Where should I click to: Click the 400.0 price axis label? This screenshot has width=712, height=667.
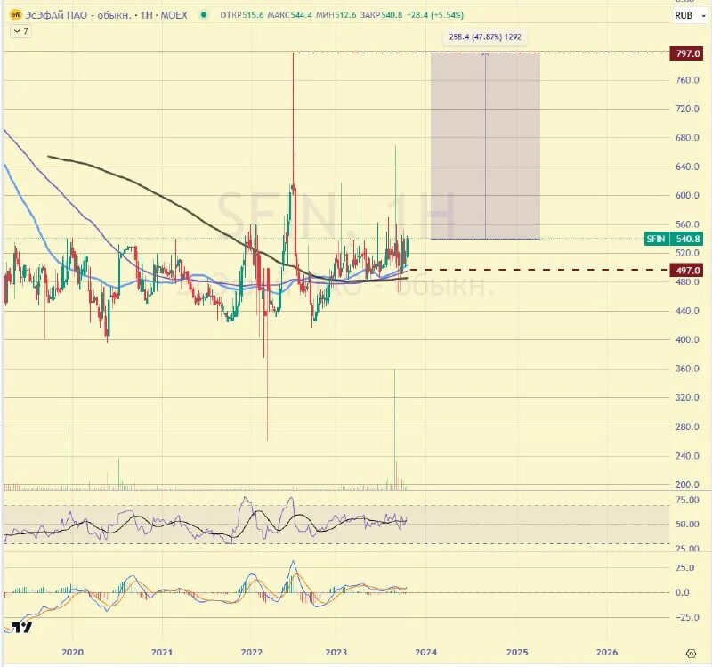(x=687, y=340)
